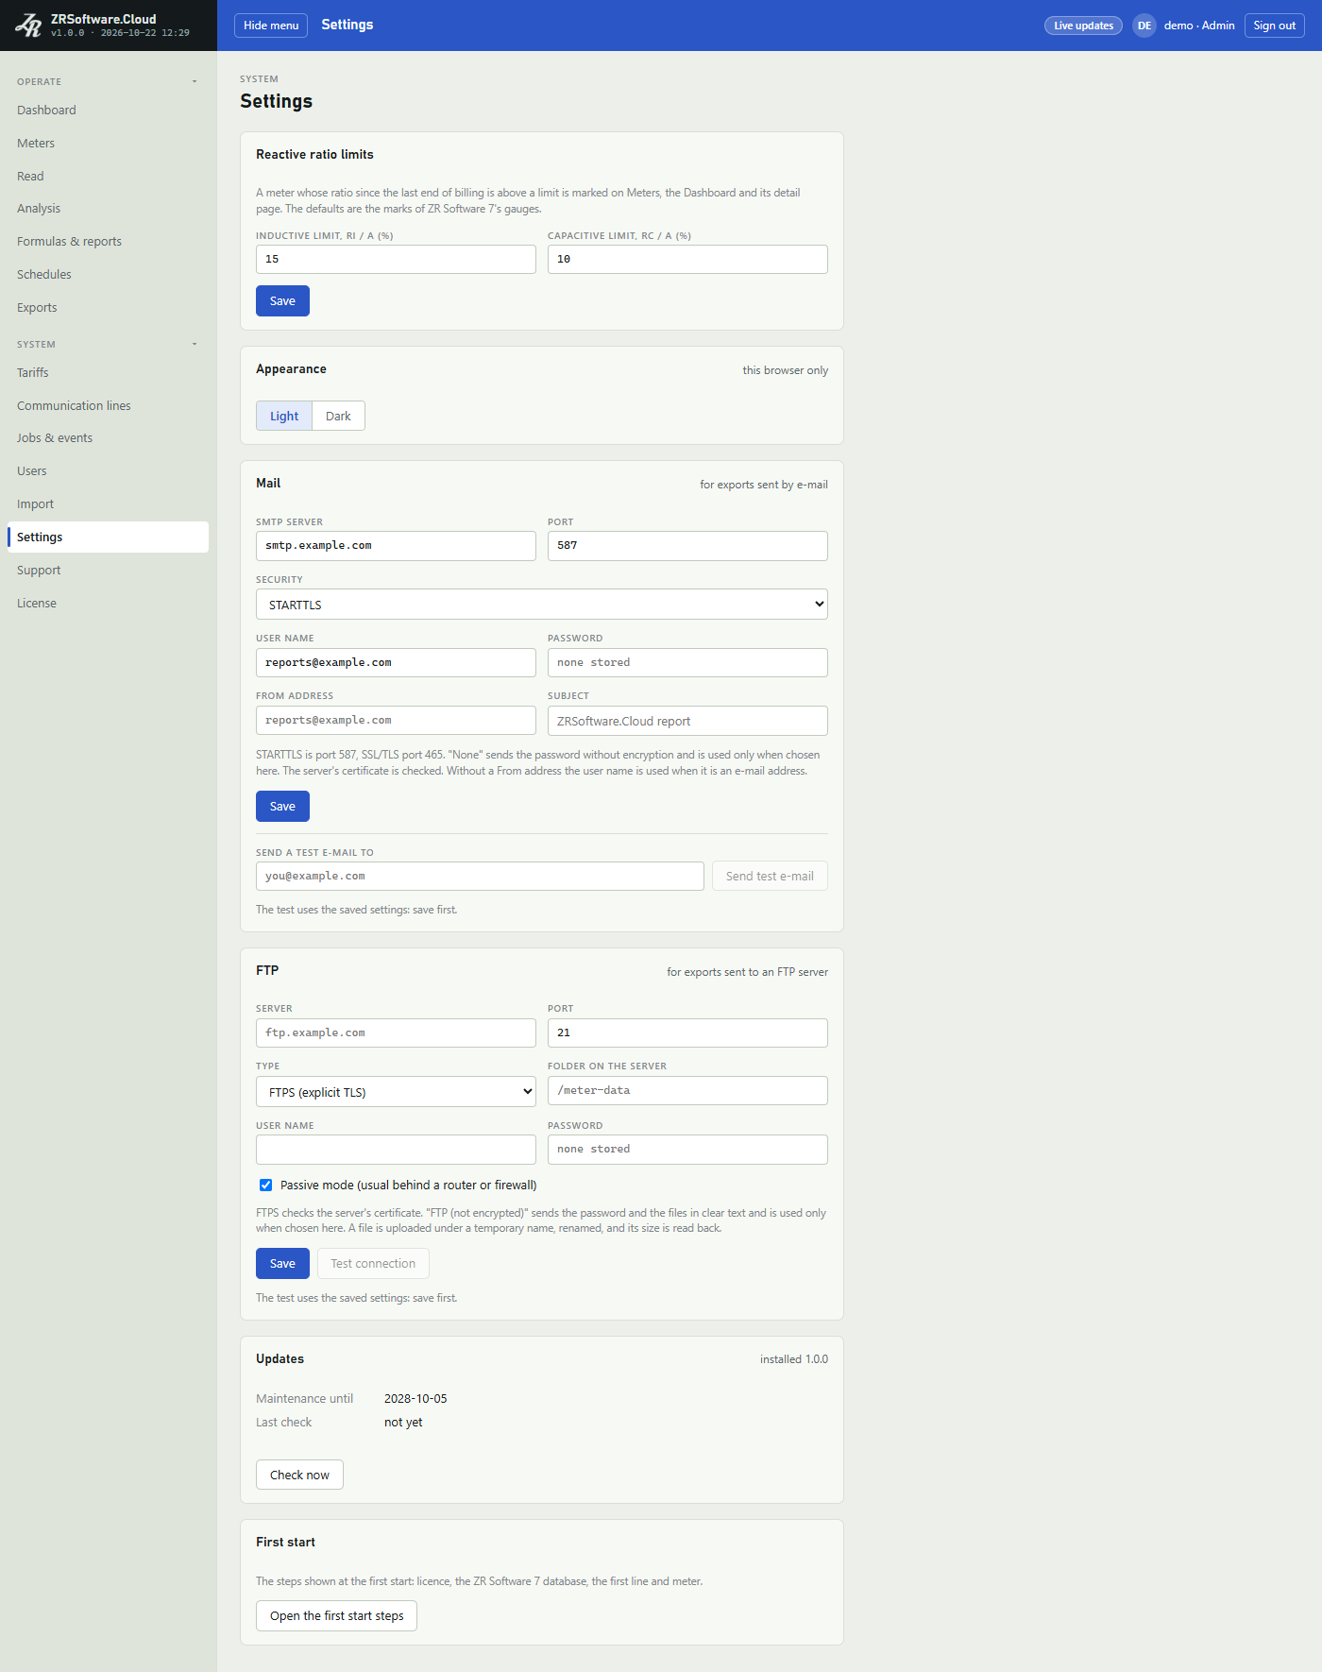Click the ZRSoftware.Cloud logo icon
The image size is (1322, 1672).
click(28, 26)
